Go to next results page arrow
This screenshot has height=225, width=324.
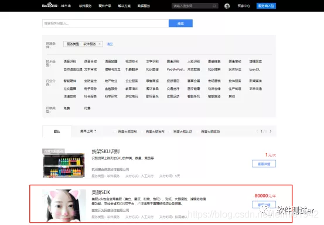pyautogui.click(x=271, y=131)
